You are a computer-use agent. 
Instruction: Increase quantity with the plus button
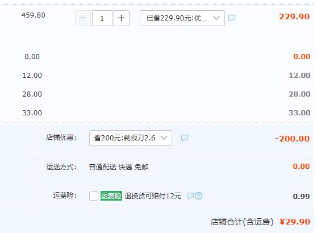coord(122,18)
